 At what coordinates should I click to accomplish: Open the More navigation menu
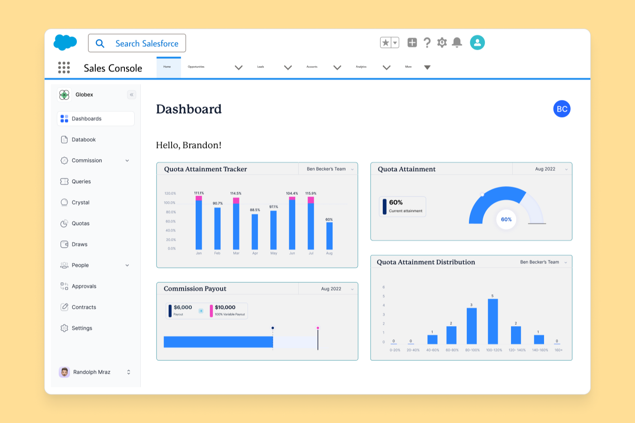tap(417, 67)
